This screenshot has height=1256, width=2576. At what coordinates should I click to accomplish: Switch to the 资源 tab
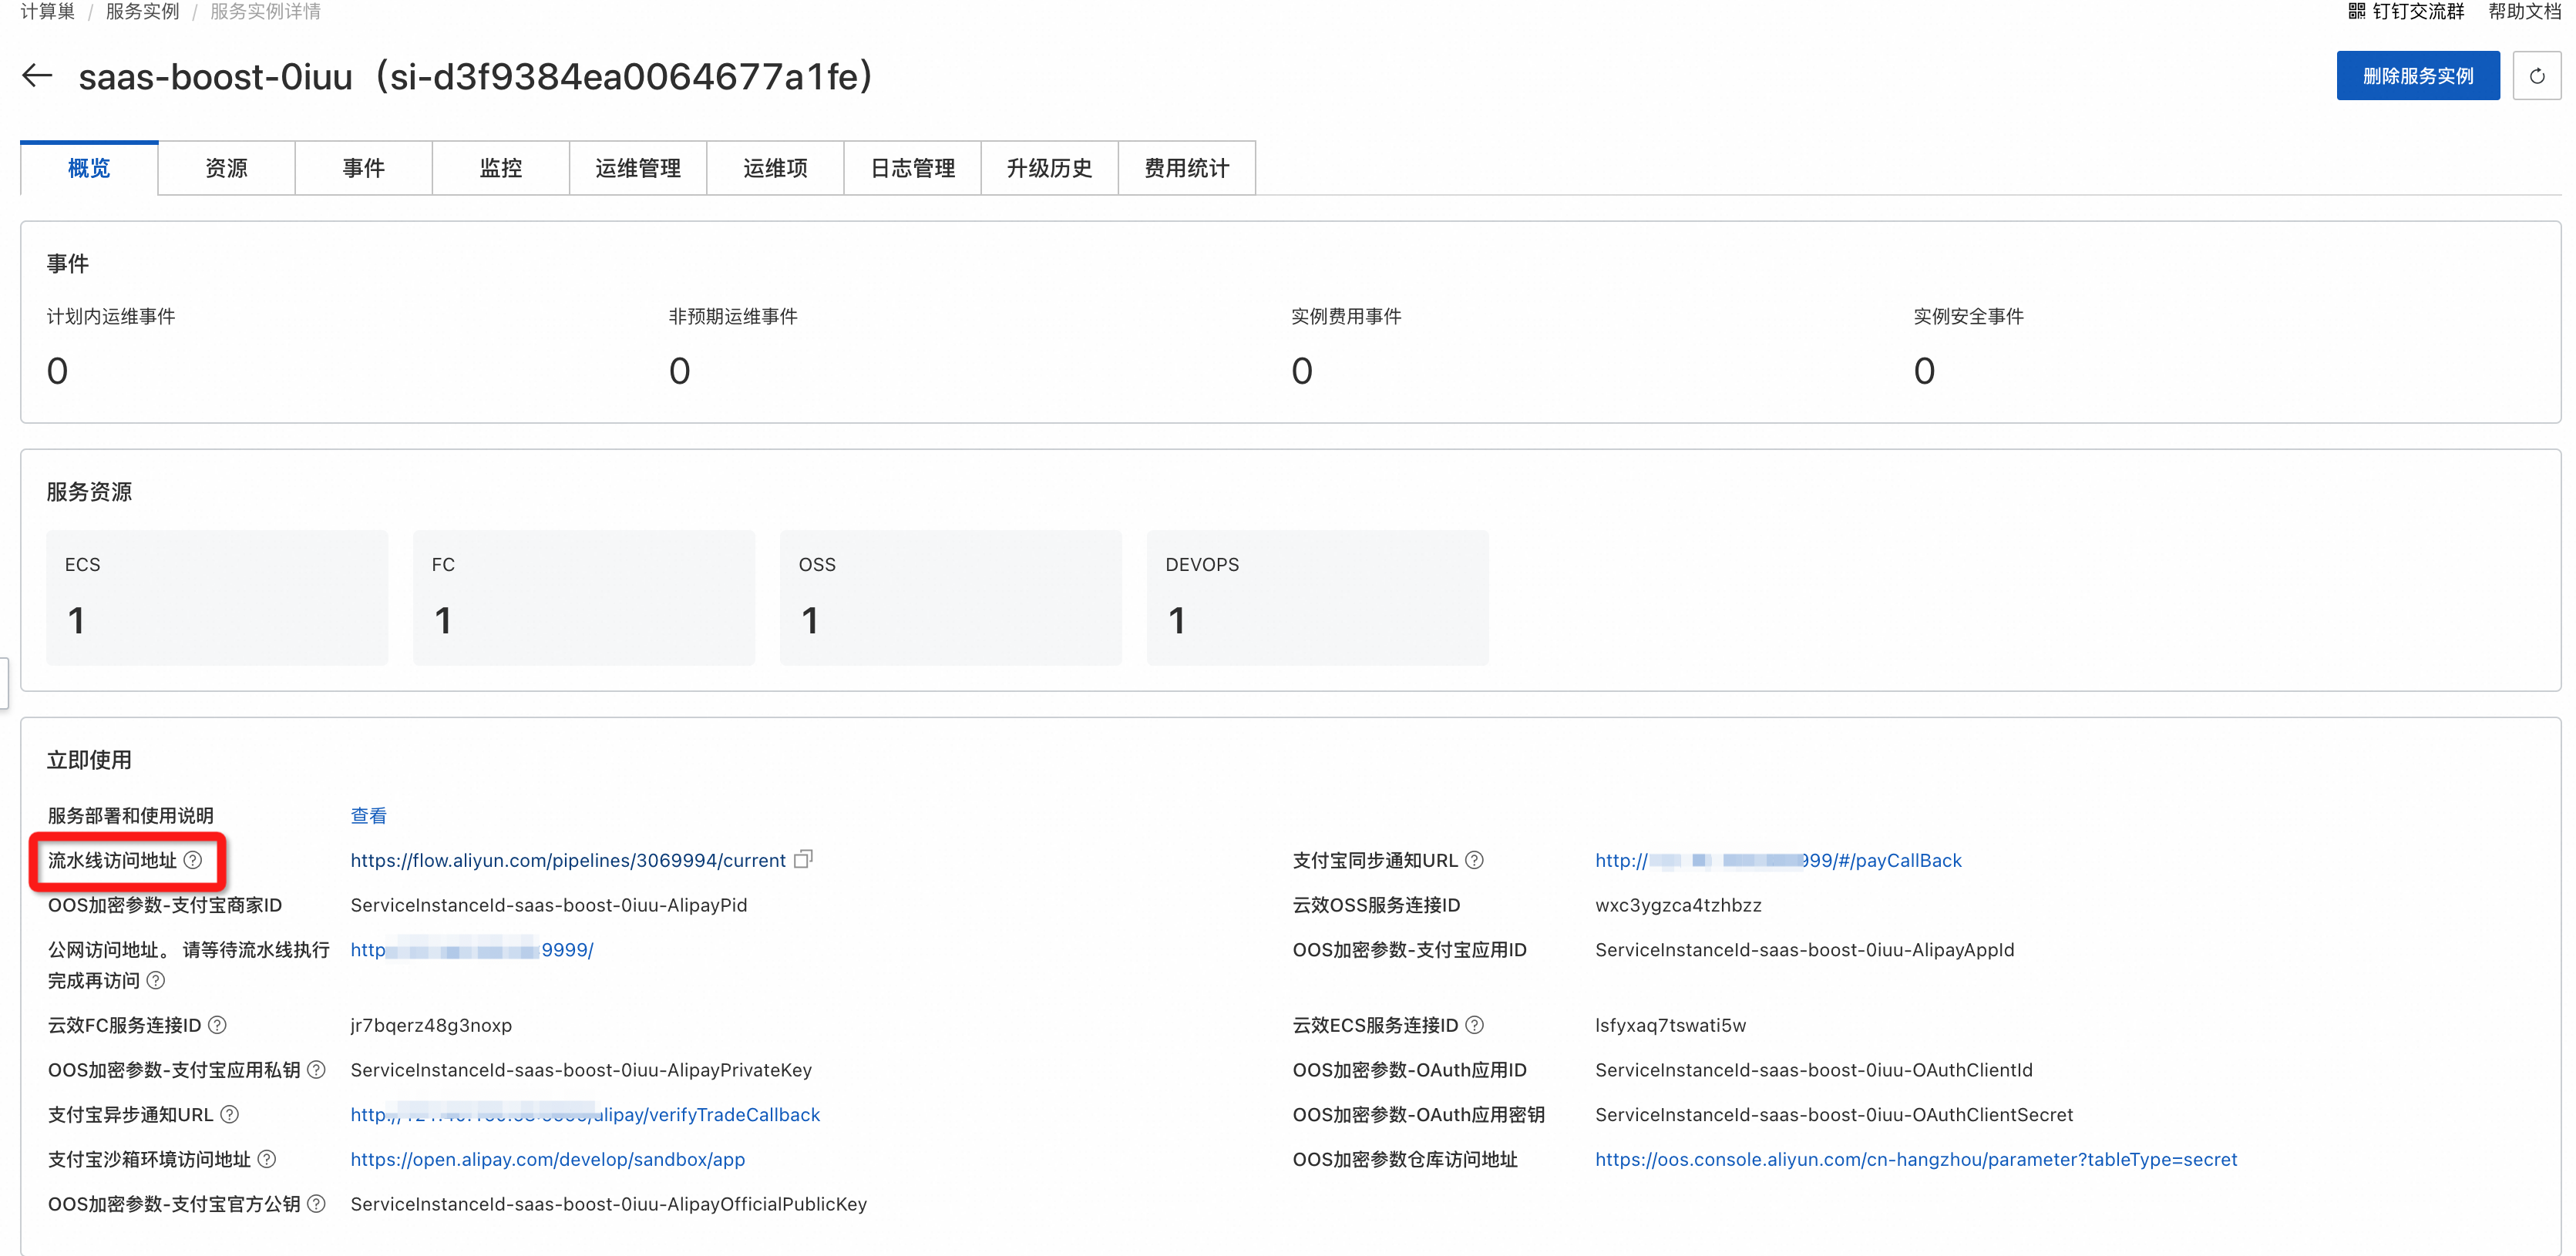[x=226, y=168]
